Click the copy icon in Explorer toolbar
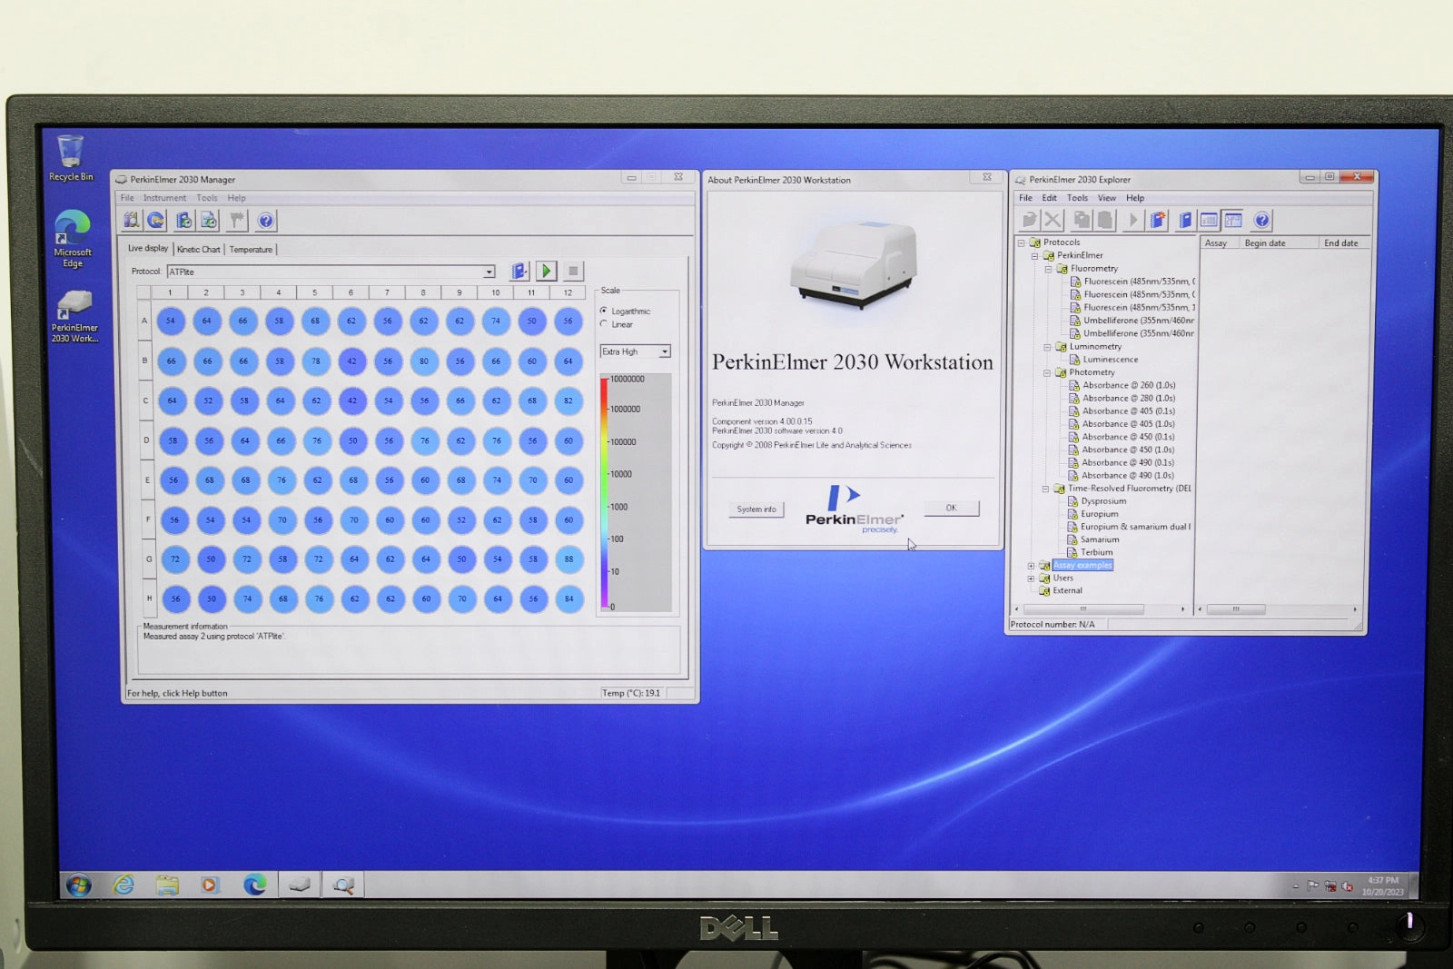Image resolution: width=1453 pixels, height=969 pixels. click(1082, 220)
